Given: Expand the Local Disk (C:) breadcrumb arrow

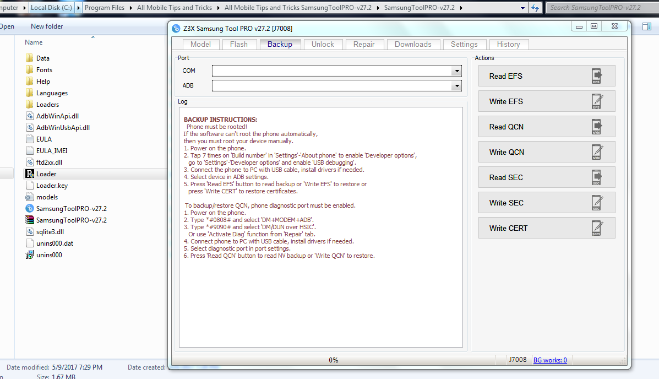Looking at the screenshot, I should coord(78,8).
